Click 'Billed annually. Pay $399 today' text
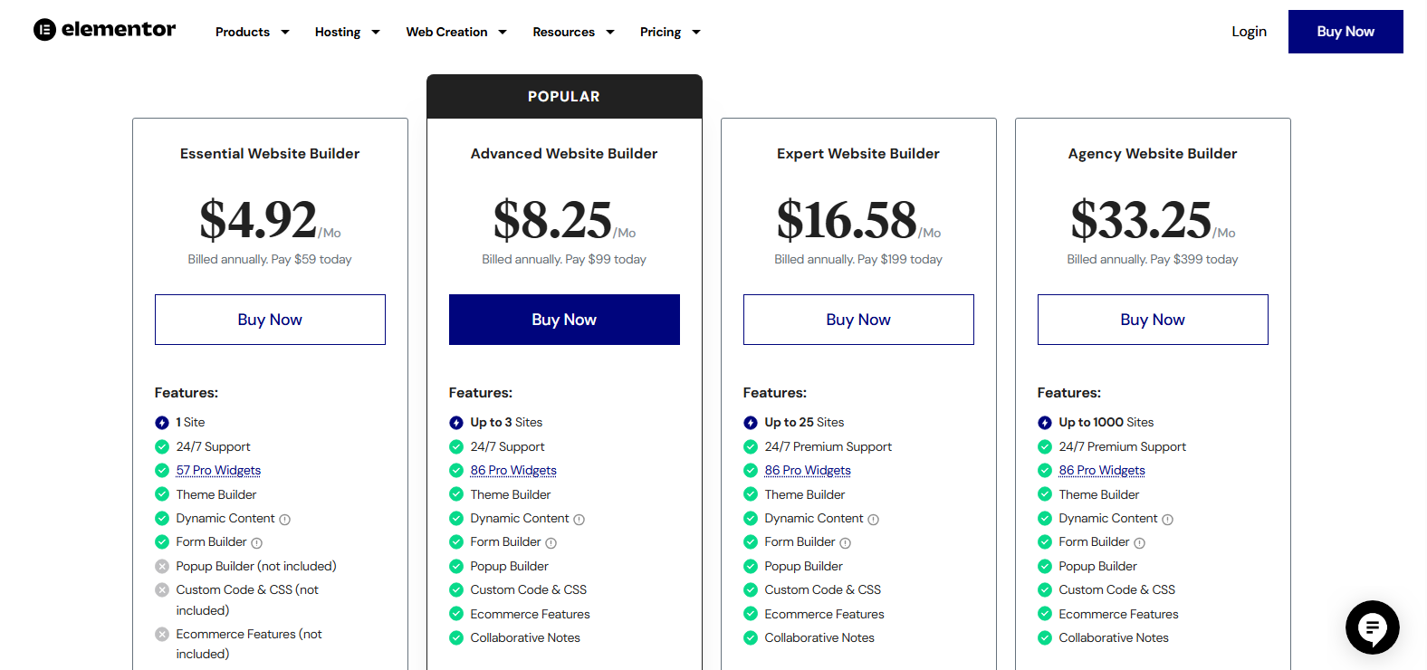The image size is (1427, 670). pyautogui.click(x=1153, y=260)
